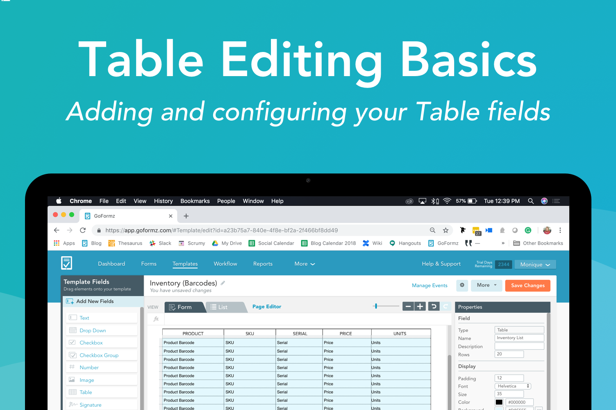Select the Table field type

(102, 392)
